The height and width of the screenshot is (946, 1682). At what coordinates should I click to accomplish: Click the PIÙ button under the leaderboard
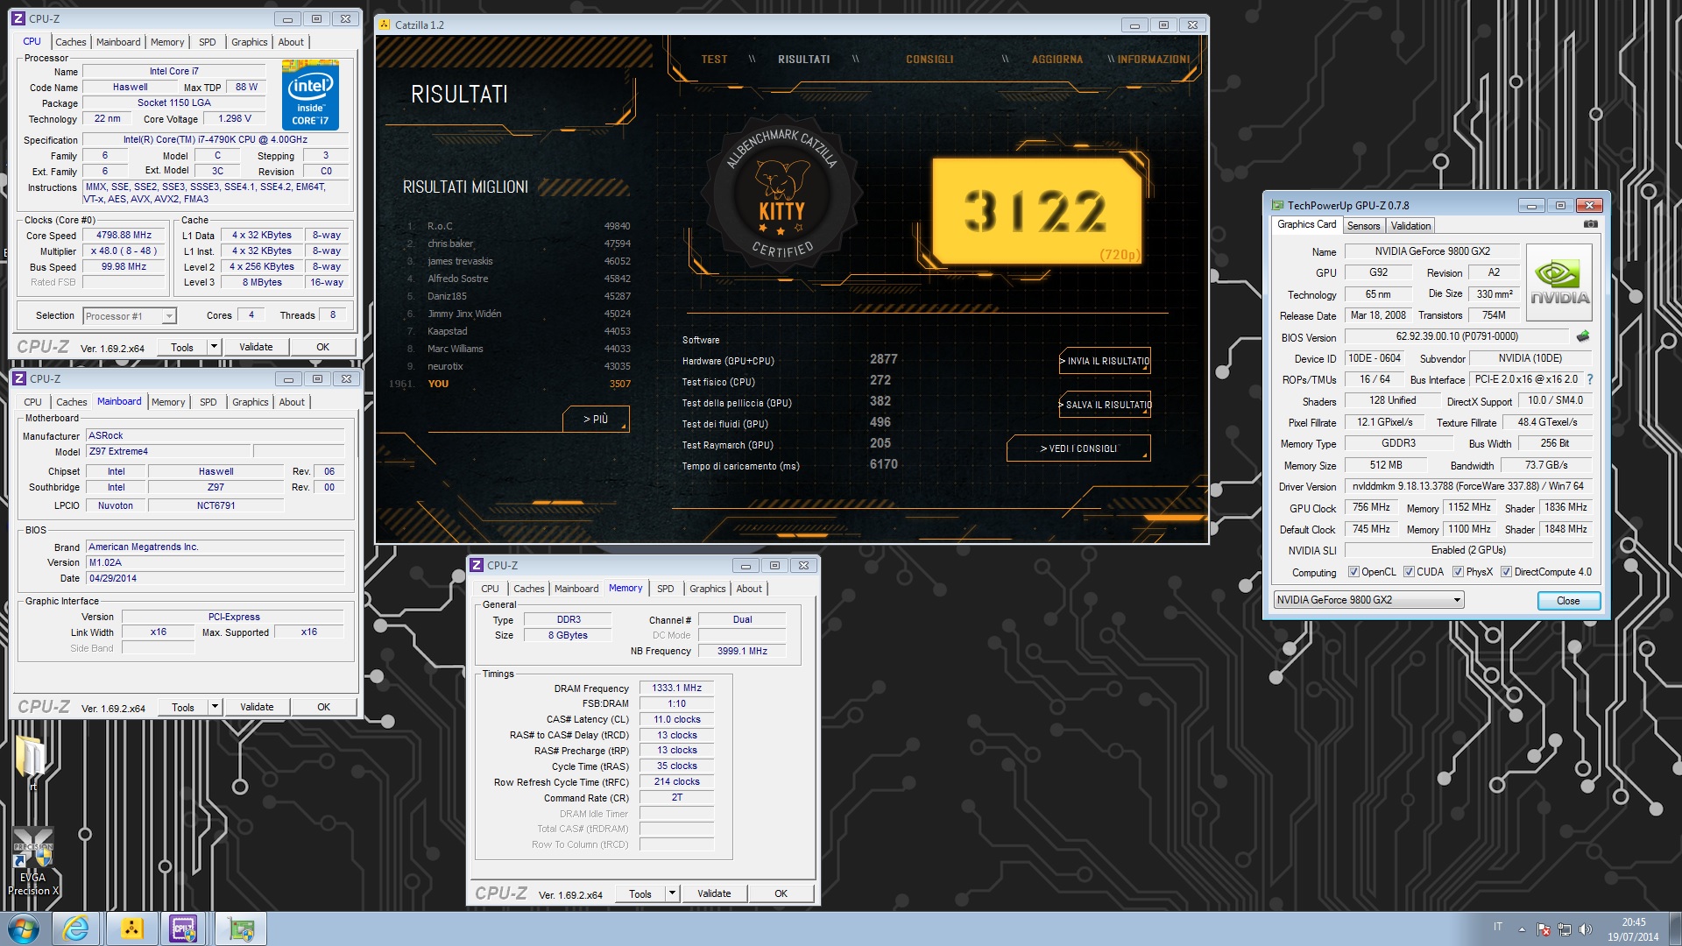click(596, 419)
